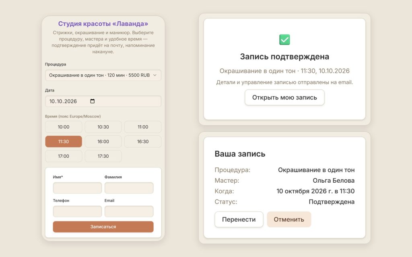Click the email details notice text
The image size is (412, 257).
(x=284, y=82)
